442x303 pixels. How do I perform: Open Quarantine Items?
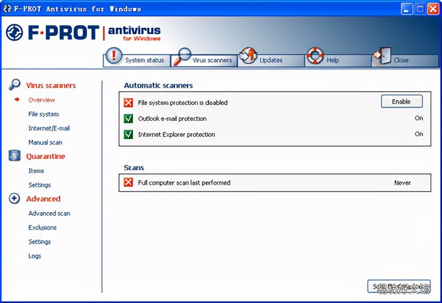click(x=36, y=171)
